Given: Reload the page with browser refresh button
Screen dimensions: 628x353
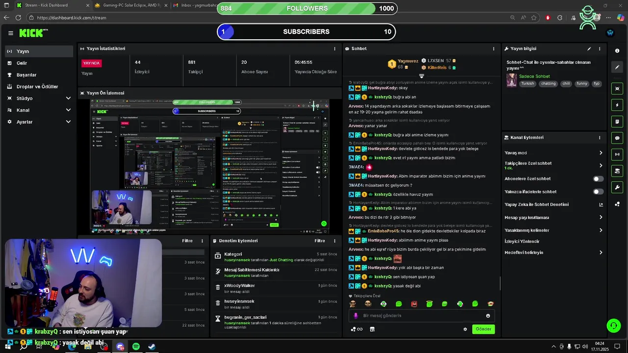Looking at the screenshot, I should (18, 18).
